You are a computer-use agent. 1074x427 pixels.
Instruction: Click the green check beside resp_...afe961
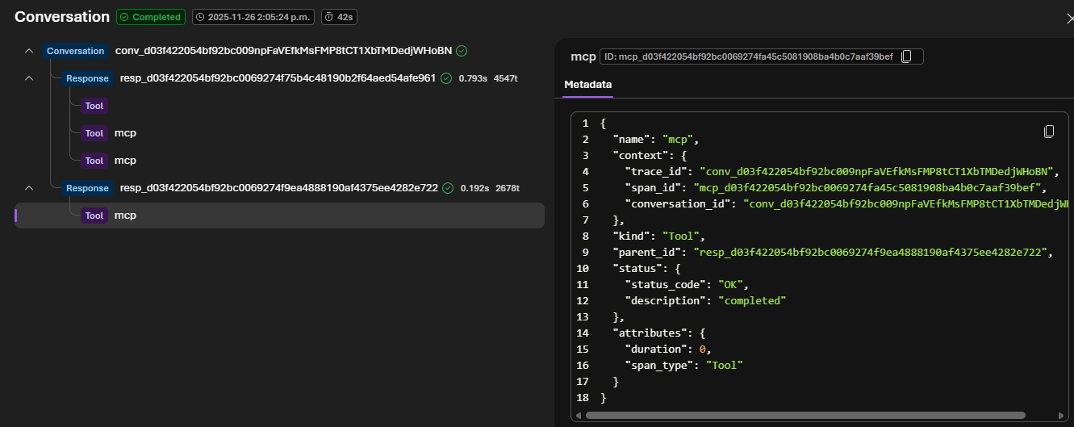[x=445, y=78]
